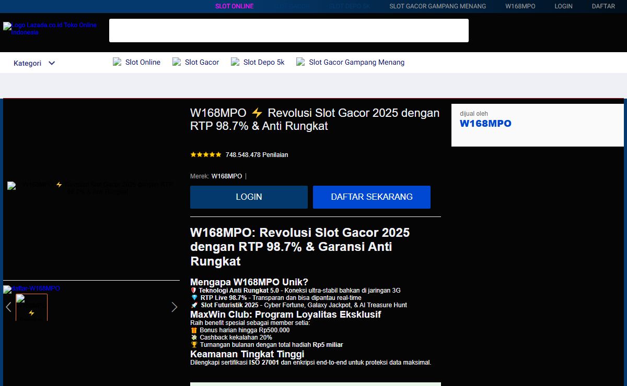Click the main product image placeholder
This screenshot has width=627, height=386.
tap(90, 188)
